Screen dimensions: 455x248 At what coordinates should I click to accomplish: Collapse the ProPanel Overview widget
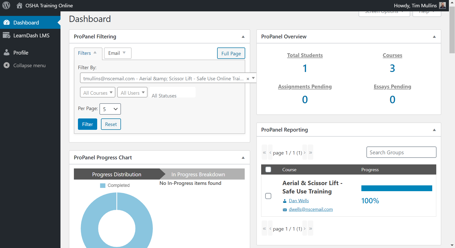click(x=434, y=37)
